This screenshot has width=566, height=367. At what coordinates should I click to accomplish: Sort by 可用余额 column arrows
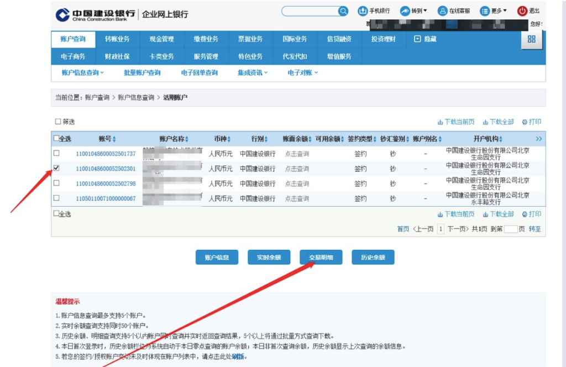point(342,139)
